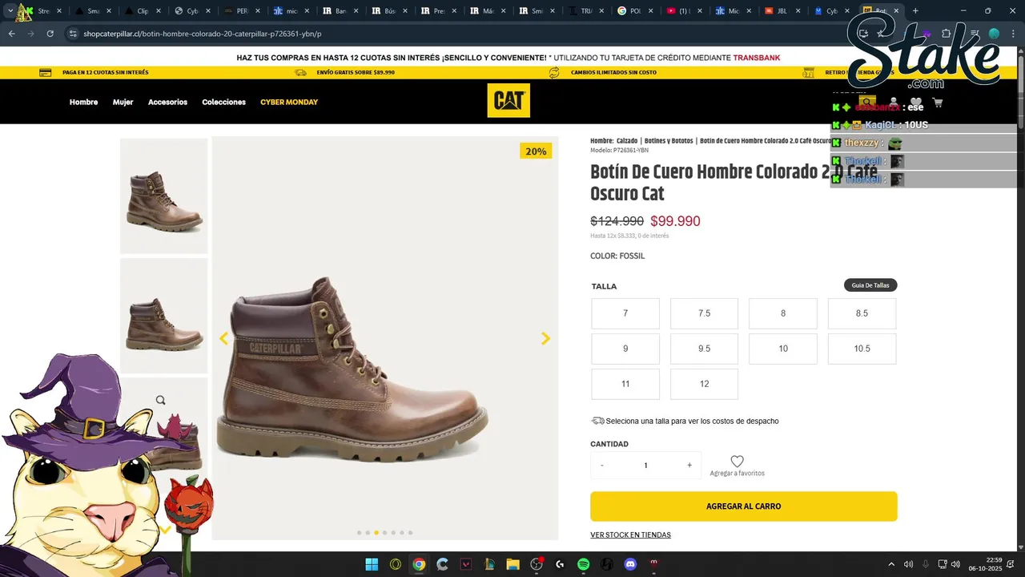Switch to the TRU tab
Image resolution: width=1025 pixels, height=577 pixels.
tap(586, 11)
